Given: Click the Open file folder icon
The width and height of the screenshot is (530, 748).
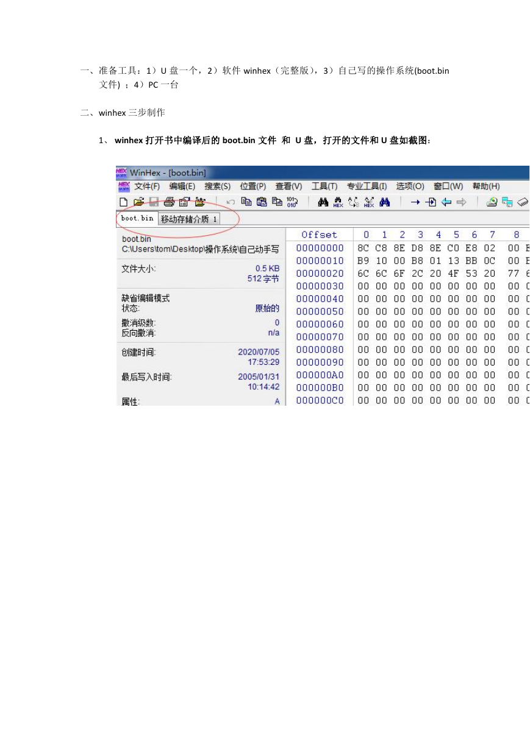Looking at the screenshot, I should click(138, 202).
